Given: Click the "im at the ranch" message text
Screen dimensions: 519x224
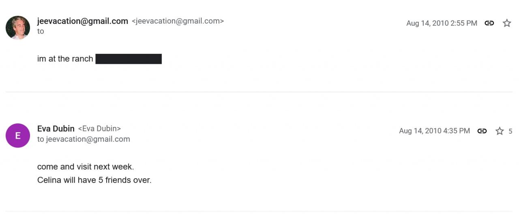Looking at the screenshot, I should pos(65,59).
